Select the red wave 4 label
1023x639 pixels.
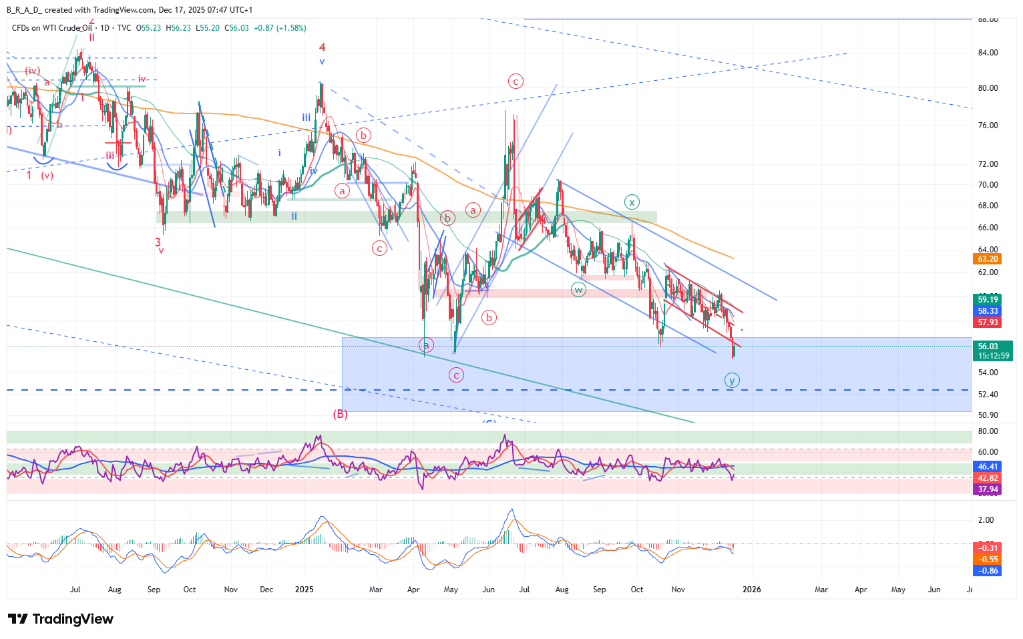(323, 47)
